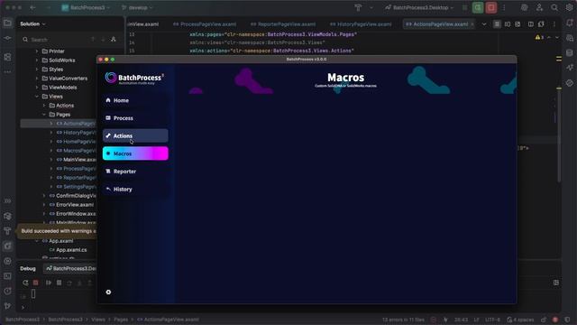Click the warnings indicator in editor
The width and height of the screenshot is (577, 325).
pos(539,37)
